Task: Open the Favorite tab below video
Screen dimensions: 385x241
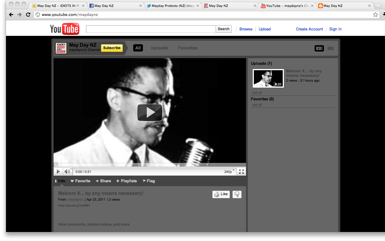Action: click(80, 181)
